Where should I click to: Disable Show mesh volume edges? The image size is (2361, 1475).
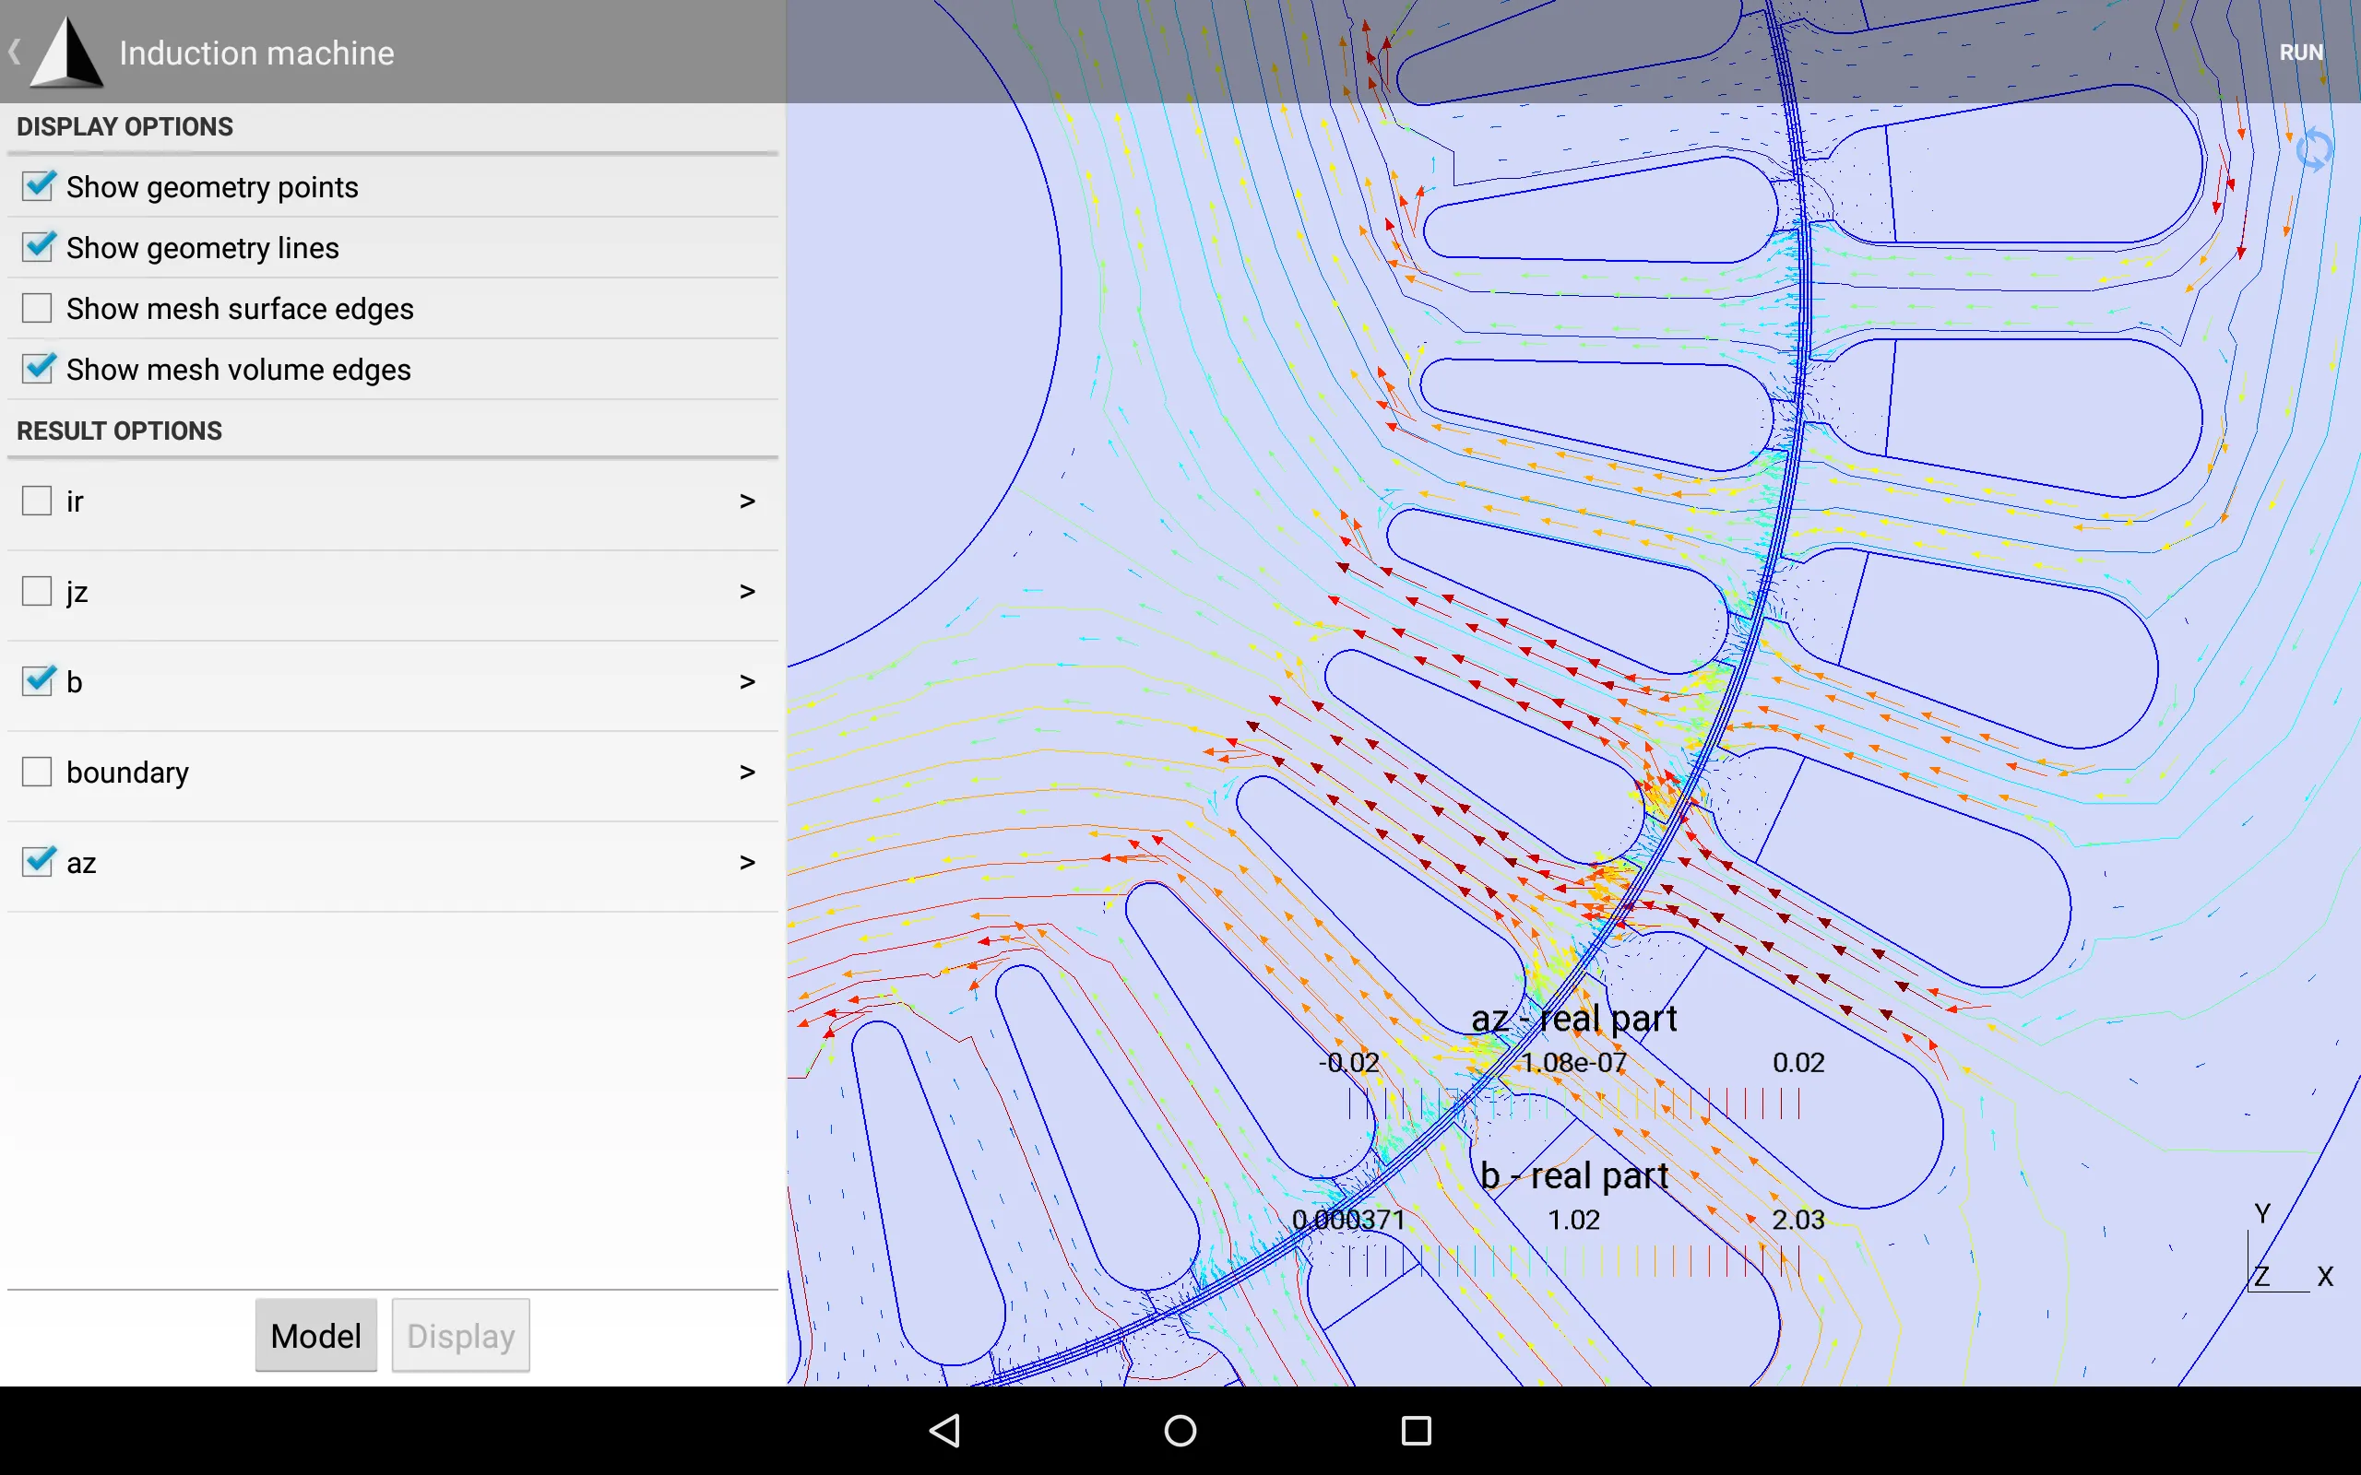(x=37, y=369)
